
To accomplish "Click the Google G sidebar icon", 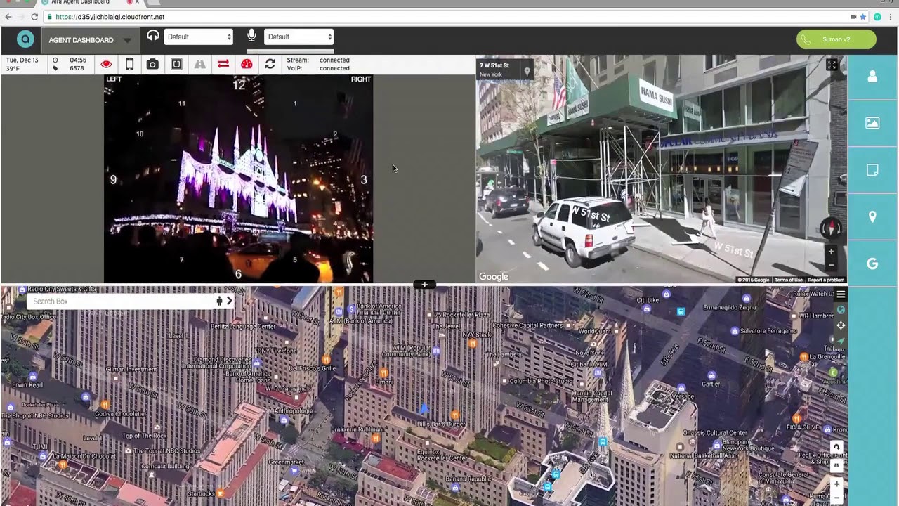I will point(872,264).
